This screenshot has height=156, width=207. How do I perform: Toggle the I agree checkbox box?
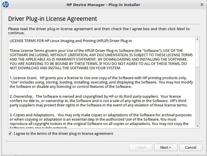10,134
